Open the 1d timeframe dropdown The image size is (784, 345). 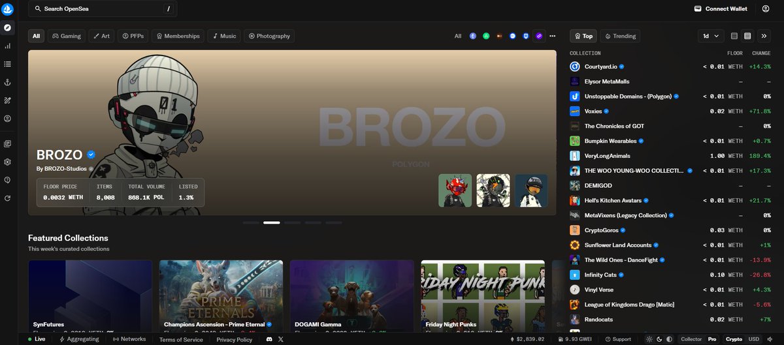tap(711, 36)
